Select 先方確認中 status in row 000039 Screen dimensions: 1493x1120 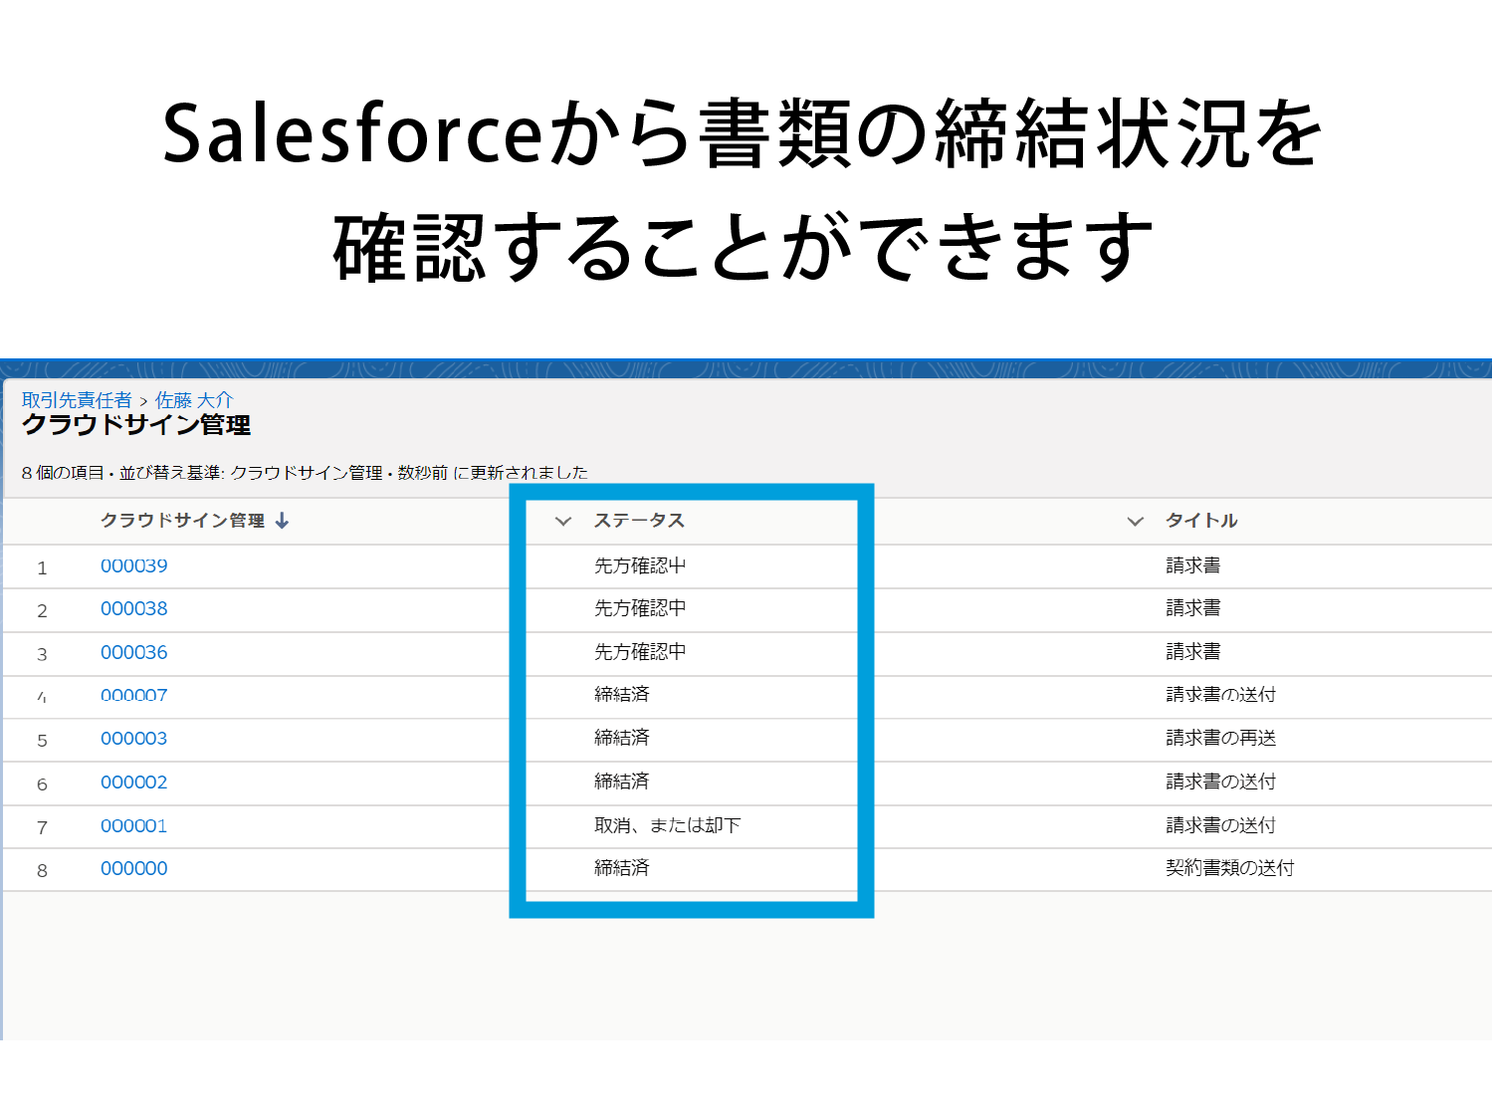click(640, 565)
